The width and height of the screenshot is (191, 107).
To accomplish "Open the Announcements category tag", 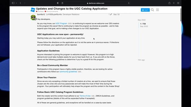I will point(51,11).
